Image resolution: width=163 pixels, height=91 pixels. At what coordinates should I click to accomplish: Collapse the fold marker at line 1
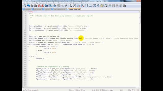click(x=28, y=12)
